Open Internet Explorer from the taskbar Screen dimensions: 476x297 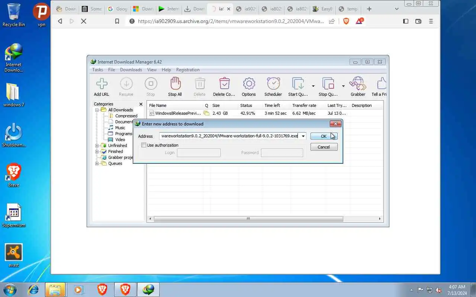pos(33,289)
